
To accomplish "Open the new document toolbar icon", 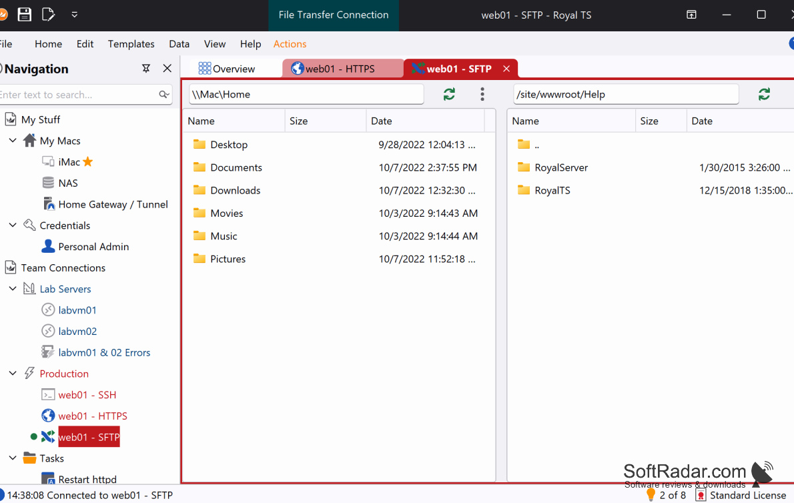I will [48, 15].
